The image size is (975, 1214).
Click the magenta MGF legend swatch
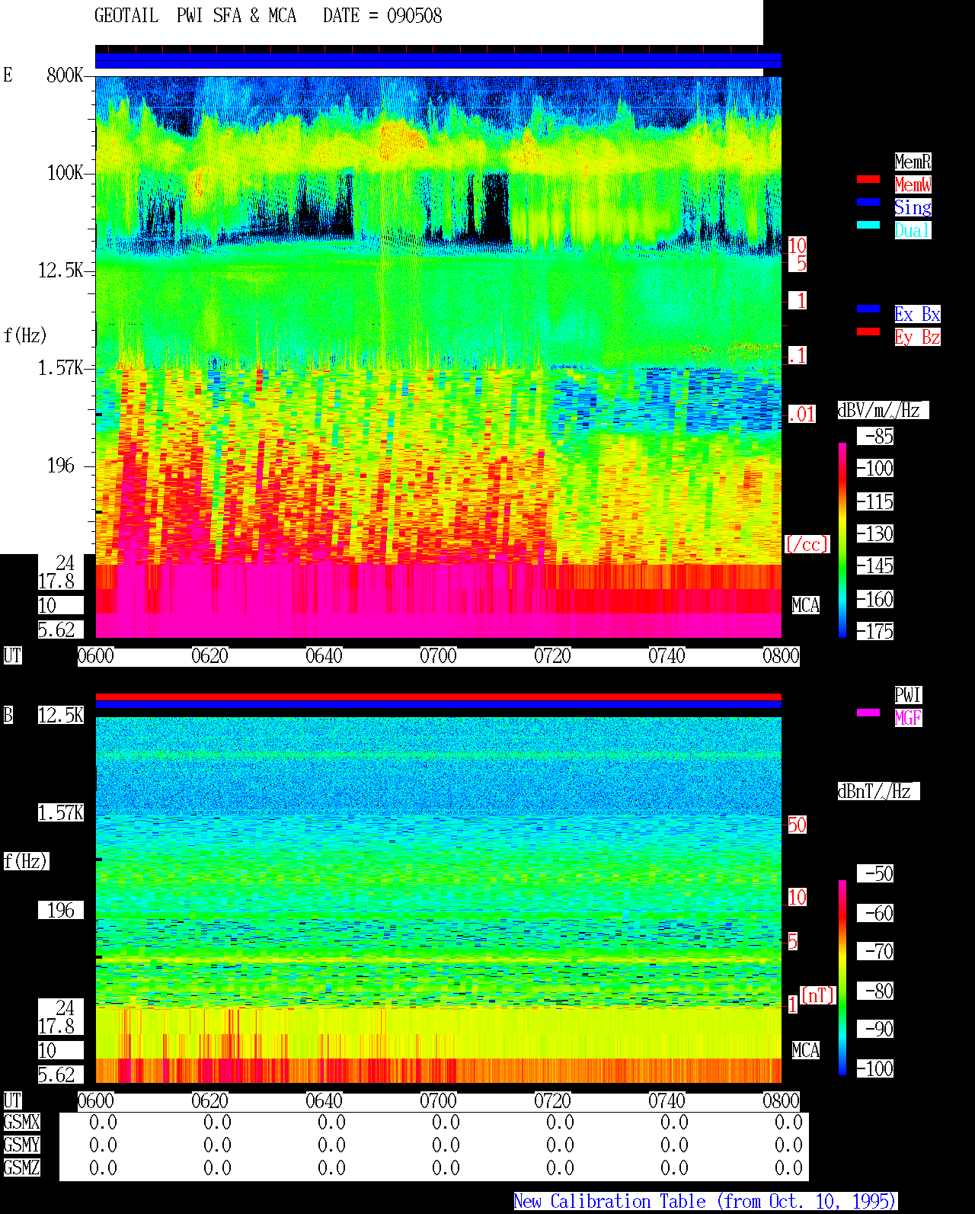(x=868, y=713)
